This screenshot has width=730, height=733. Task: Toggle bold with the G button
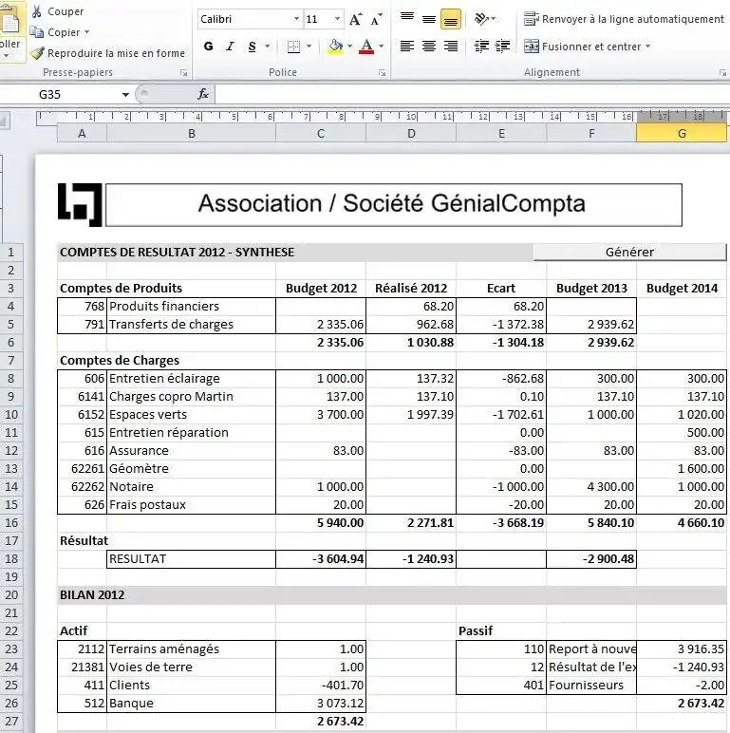tap(209, 47)
